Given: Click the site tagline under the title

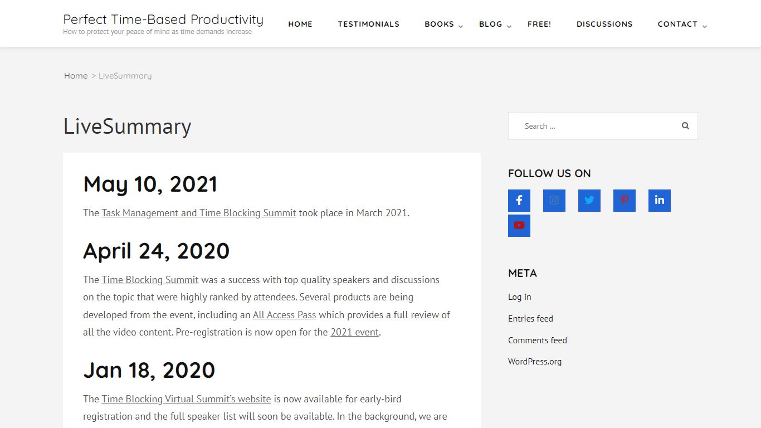Looking at the screenshot, I should click(x=157, y=32).
